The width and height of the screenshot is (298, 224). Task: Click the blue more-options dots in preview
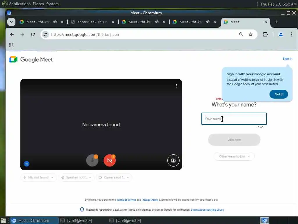[x=26, y=164]
